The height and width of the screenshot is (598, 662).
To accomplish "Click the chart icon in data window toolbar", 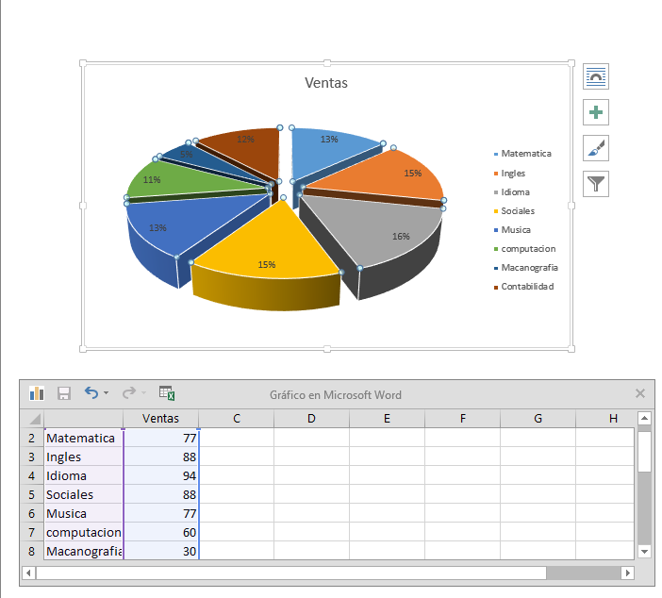I will pyautogui.click(x=37, y=393).
